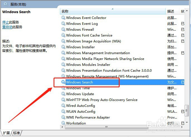The height and width of the screenshot is (137, 191).
Task: Click the gear icon beside WMI Performance Adapter
Action: coord(63,117)
